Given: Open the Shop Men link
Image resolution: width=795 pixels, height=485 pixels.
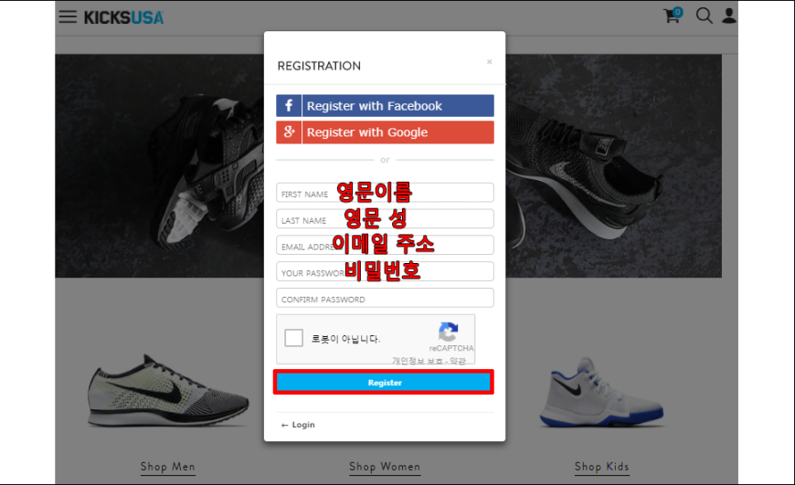Looking at the screenshot, I should click(168, 467).
